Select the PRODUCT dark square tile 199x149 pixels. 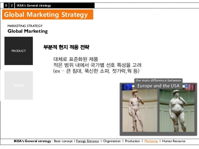click(x=19, y=51)
